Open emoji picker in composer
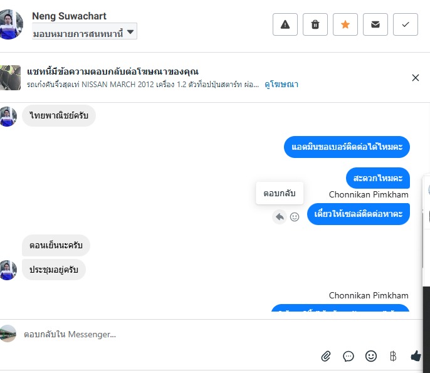Viewport: 430px width, 373px height. [x=371, y=356]
